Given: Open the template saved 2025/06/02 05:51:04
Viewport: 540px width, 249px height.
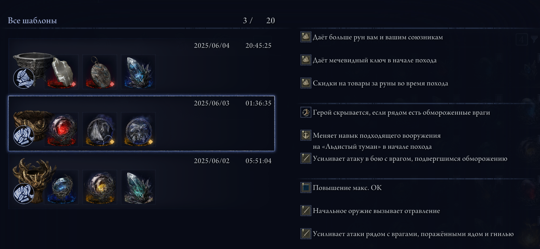Looking at the screenshot, I should pos(142,181).
